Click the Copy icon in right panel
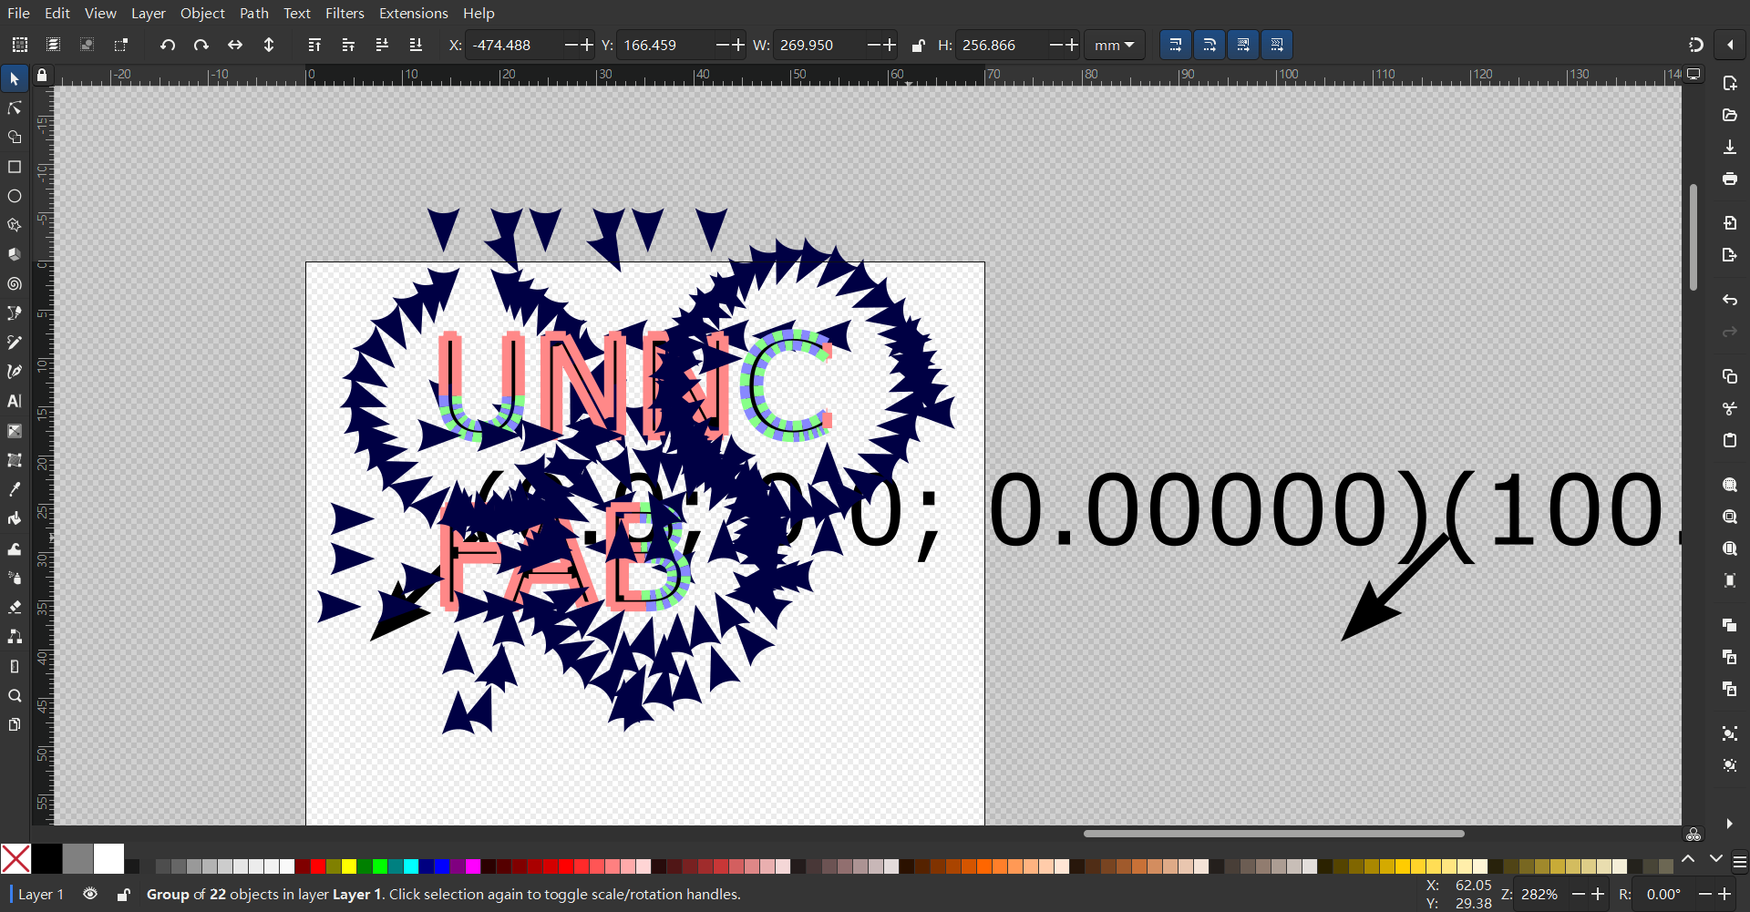Screen dimensions: 1750x912 [x=1729, y=376]
